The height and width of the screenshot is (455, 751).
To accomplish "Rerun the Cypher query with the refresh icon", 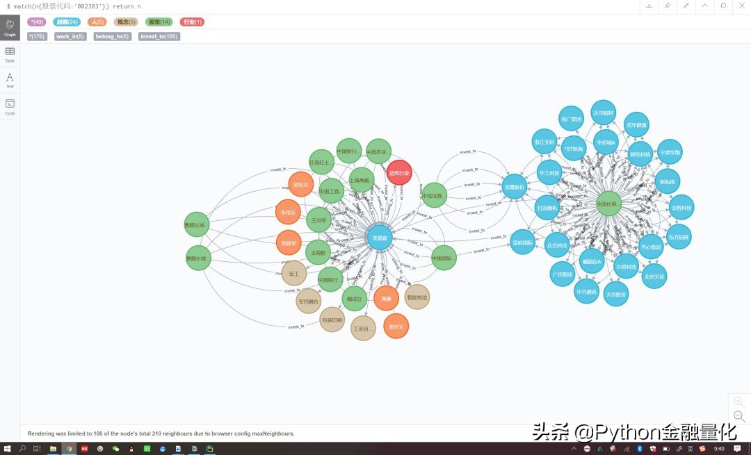I will pos(723,6).
